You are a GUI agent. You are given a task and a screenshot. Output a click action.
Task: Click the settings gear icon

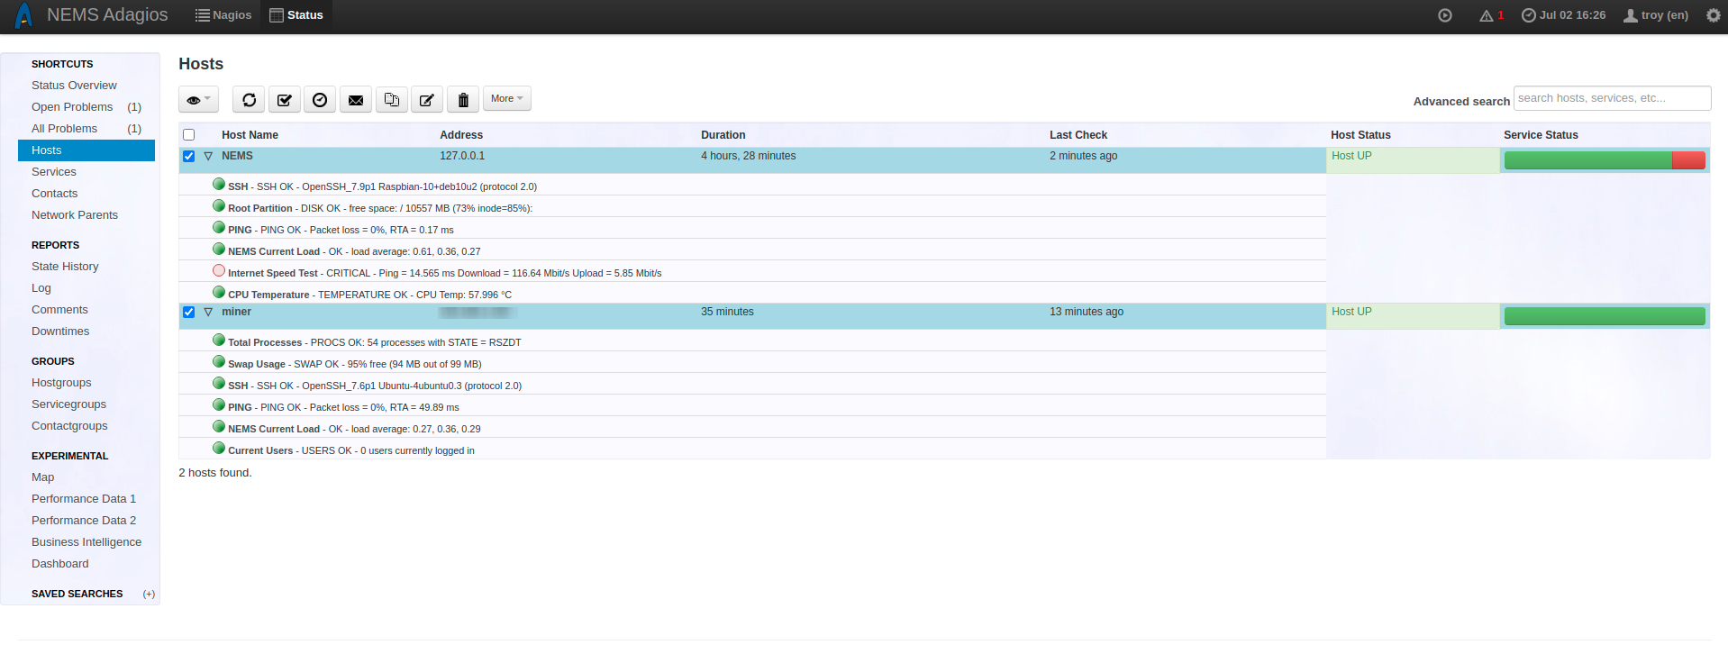[x=1714, y=15]
